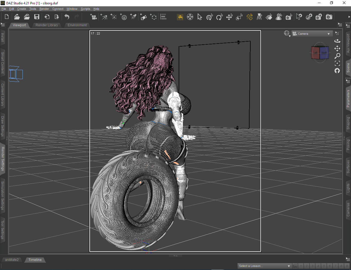Click the view orientation cube
Viewport: 351px width, 270px height.
tap(320, 53)
